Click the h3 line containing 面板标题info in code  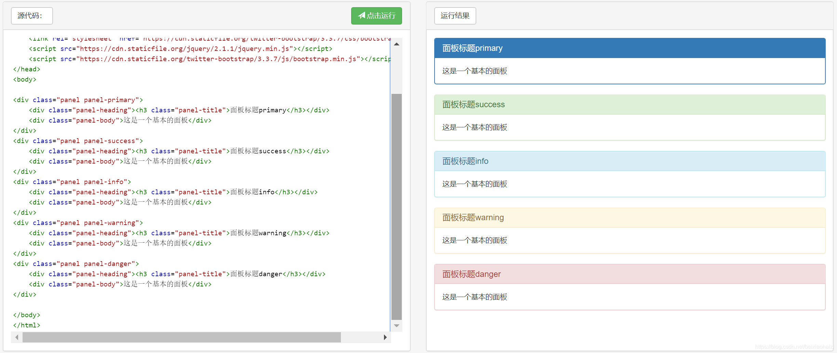pyautogui.click(x=173, y=192)
